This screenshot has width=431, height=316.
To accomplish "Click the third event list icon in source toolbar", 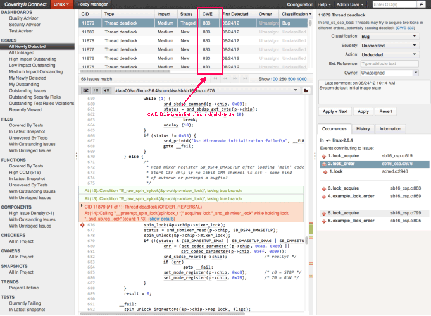I will tap(106, 90).
